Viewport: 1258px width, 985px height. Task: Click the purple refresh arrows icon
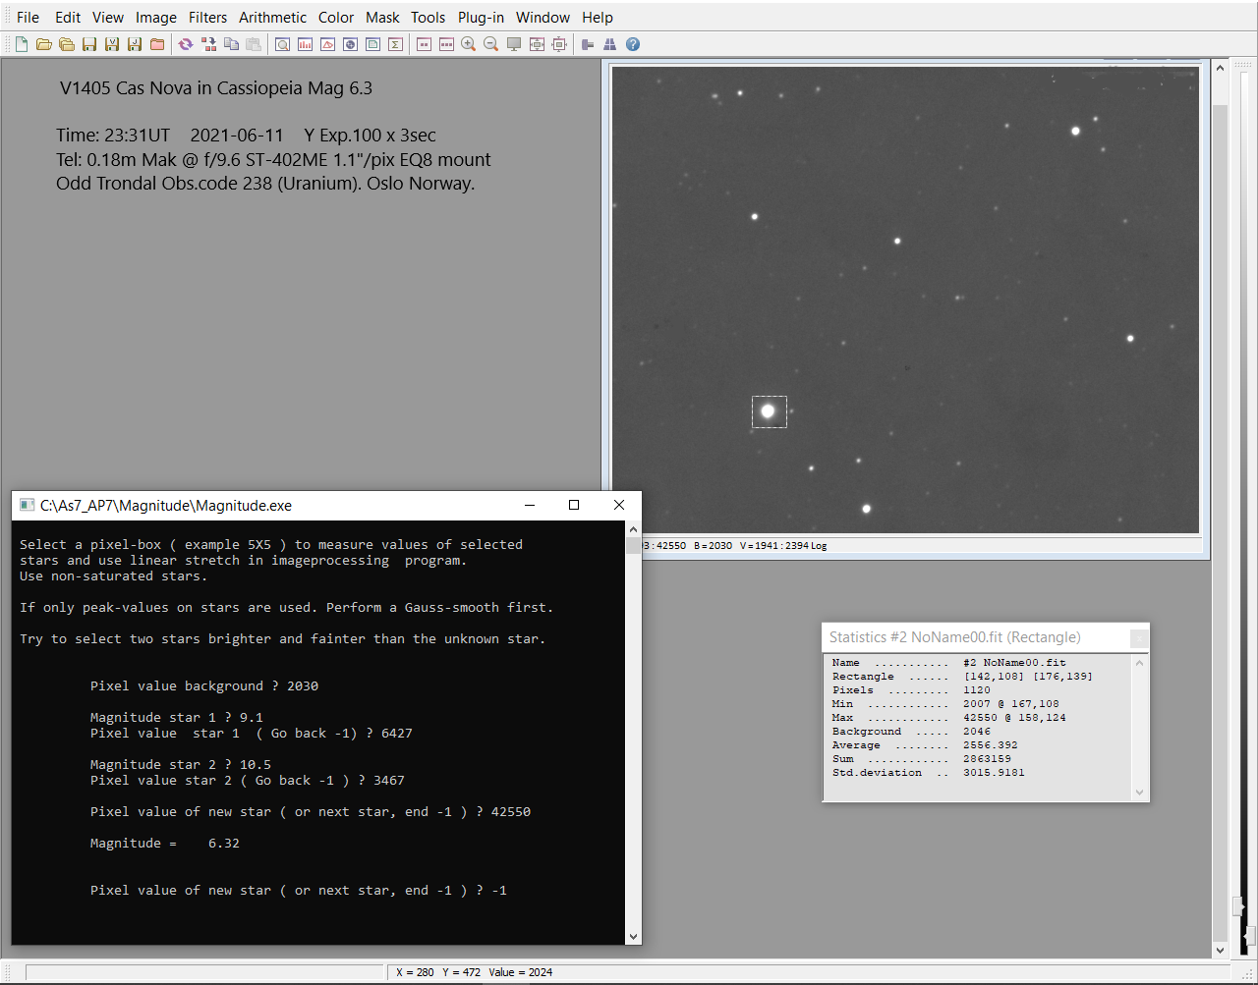[x=186, y=44]
